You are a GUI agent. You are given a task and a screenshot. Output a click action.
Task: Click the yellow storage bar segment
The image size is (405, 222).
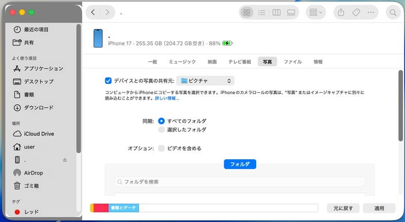click(x=92, y=208)
